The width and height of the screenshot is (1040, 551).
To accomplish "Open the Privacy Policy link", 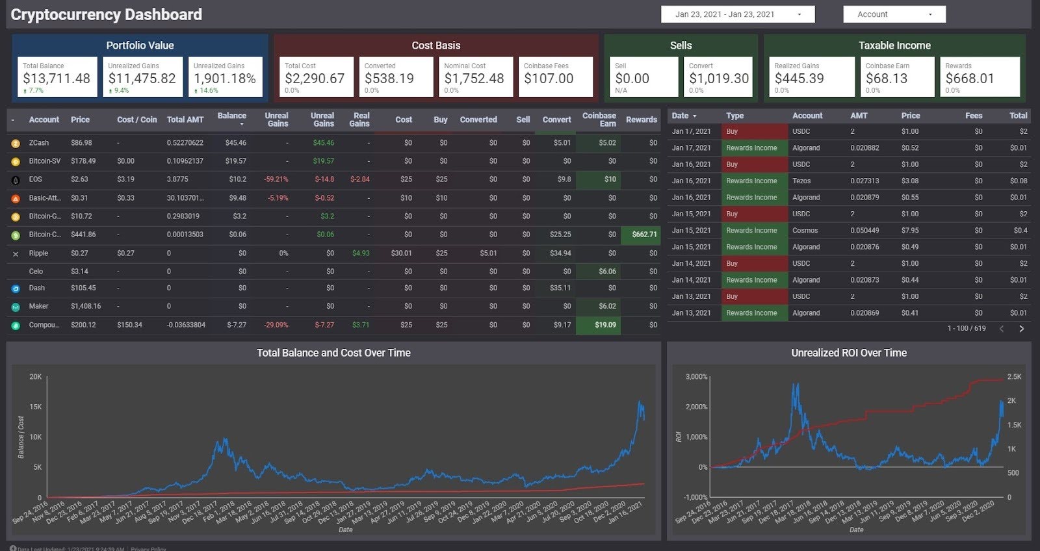I will point(148,548).
